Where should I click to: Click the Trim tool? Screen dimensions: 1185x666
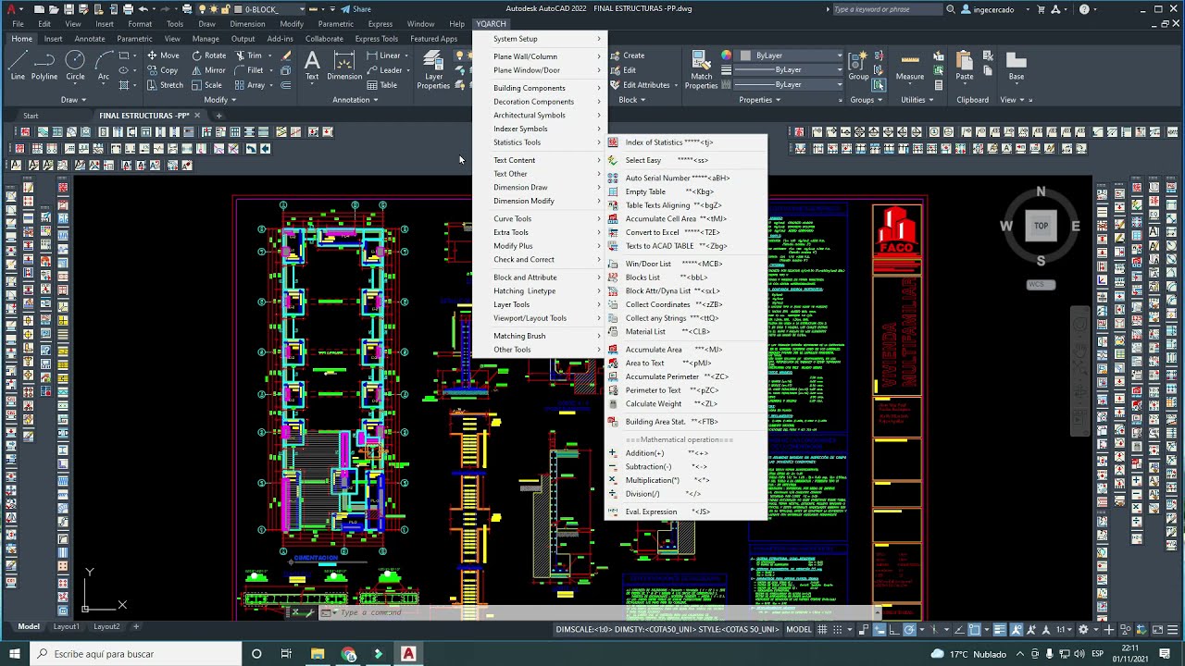coord(248,55)
